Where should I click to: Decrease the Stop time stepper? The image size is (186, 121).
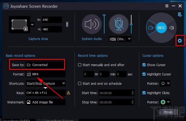[133, 104]
